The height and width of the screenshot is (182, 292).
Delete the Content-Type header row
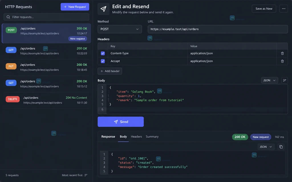click(282, 53)
